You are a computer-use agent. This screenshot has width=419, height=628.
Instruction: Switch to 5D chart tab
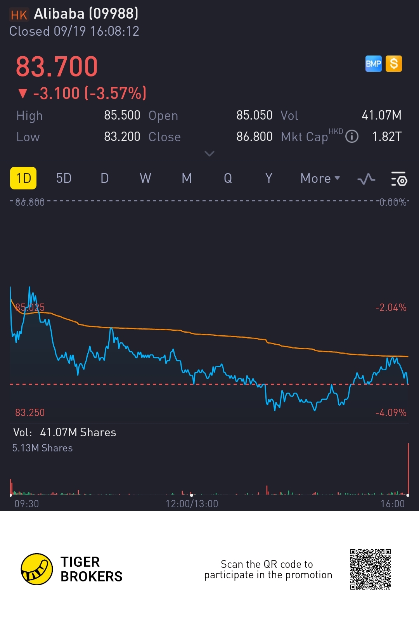pos(64,178)
